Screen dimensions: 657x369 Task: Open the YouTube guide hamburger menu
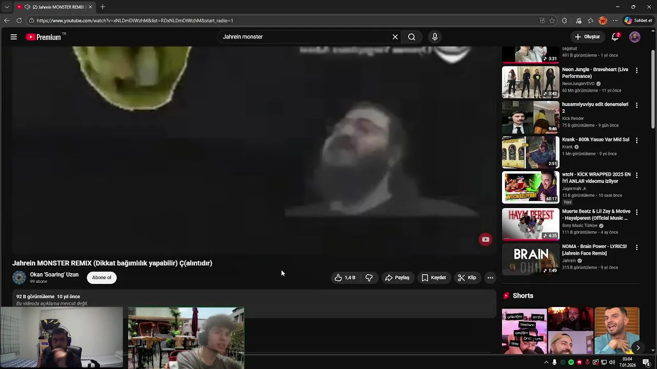pyautogui.click(x=14, y=37)
